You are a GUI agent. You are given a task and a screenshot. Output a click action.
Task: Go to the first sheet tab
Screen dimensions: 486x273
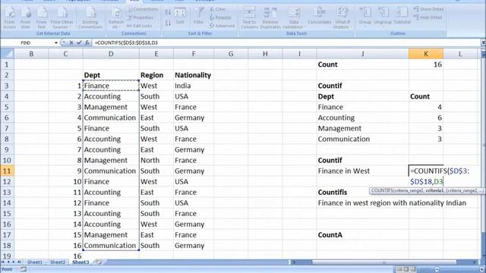pyautogui.click(x=3, y=262)
